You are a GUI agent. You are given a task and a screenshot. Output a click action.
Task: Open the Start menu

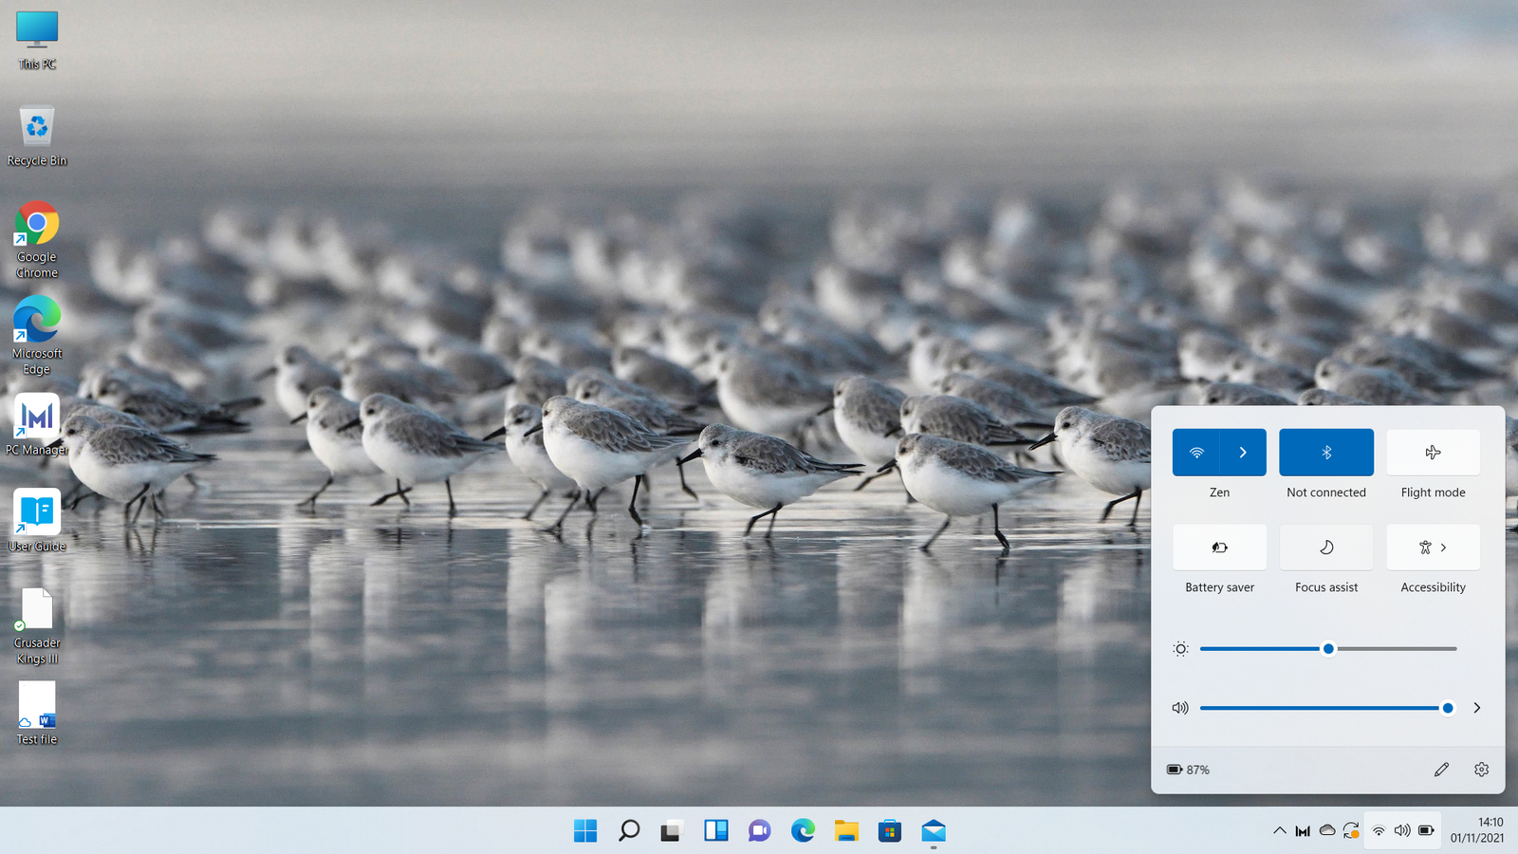[x=585, y=830]
